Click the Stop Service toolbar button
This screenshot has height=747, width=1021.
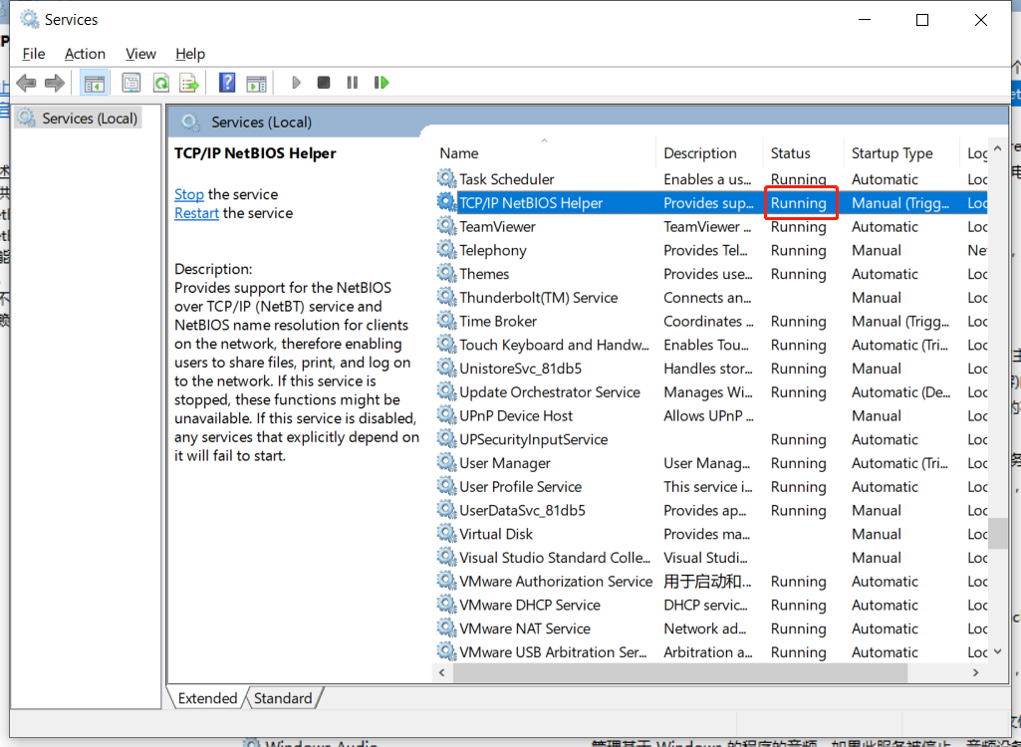(323, 83)
